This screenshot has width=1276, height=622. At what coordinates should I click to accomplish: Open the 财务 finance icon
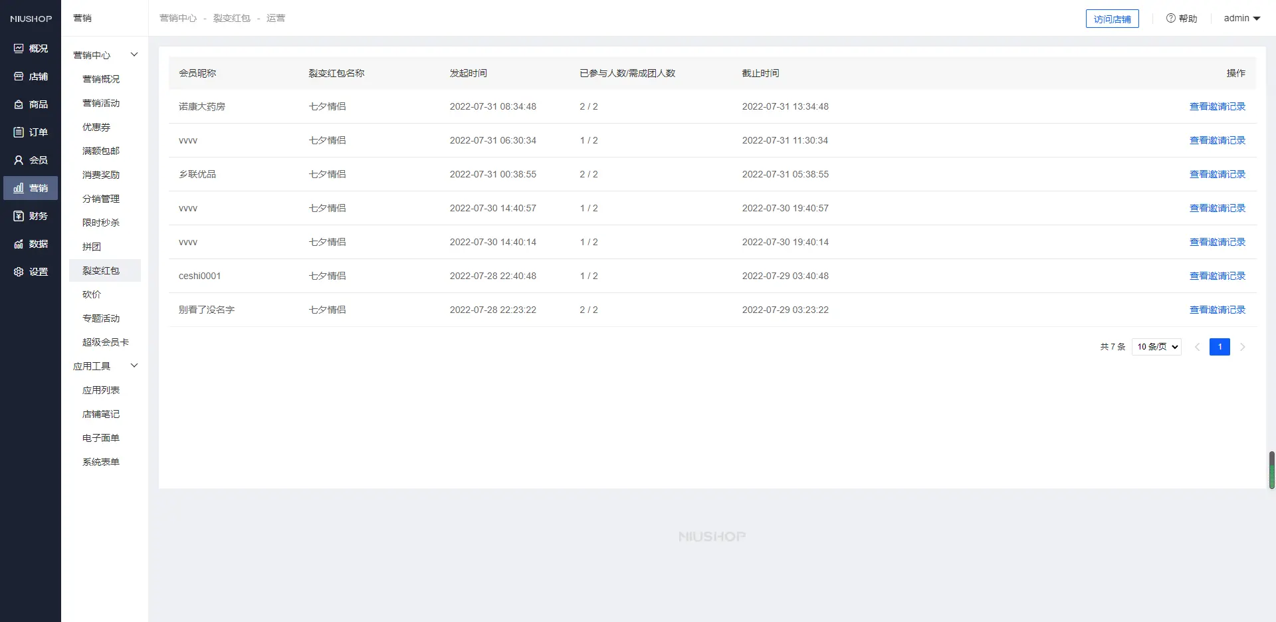coord(19,216)
